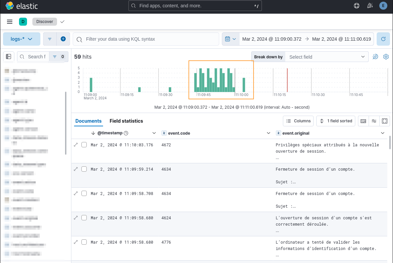Screen dimensions: 393x263
Task: Open the Break down by field selector
Action: [327, 57]
